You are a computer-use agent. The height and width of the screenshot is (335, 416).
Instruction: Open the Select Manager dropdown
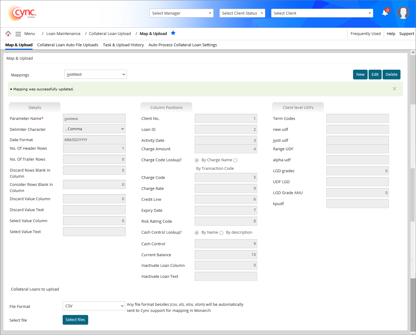point(181,13)
